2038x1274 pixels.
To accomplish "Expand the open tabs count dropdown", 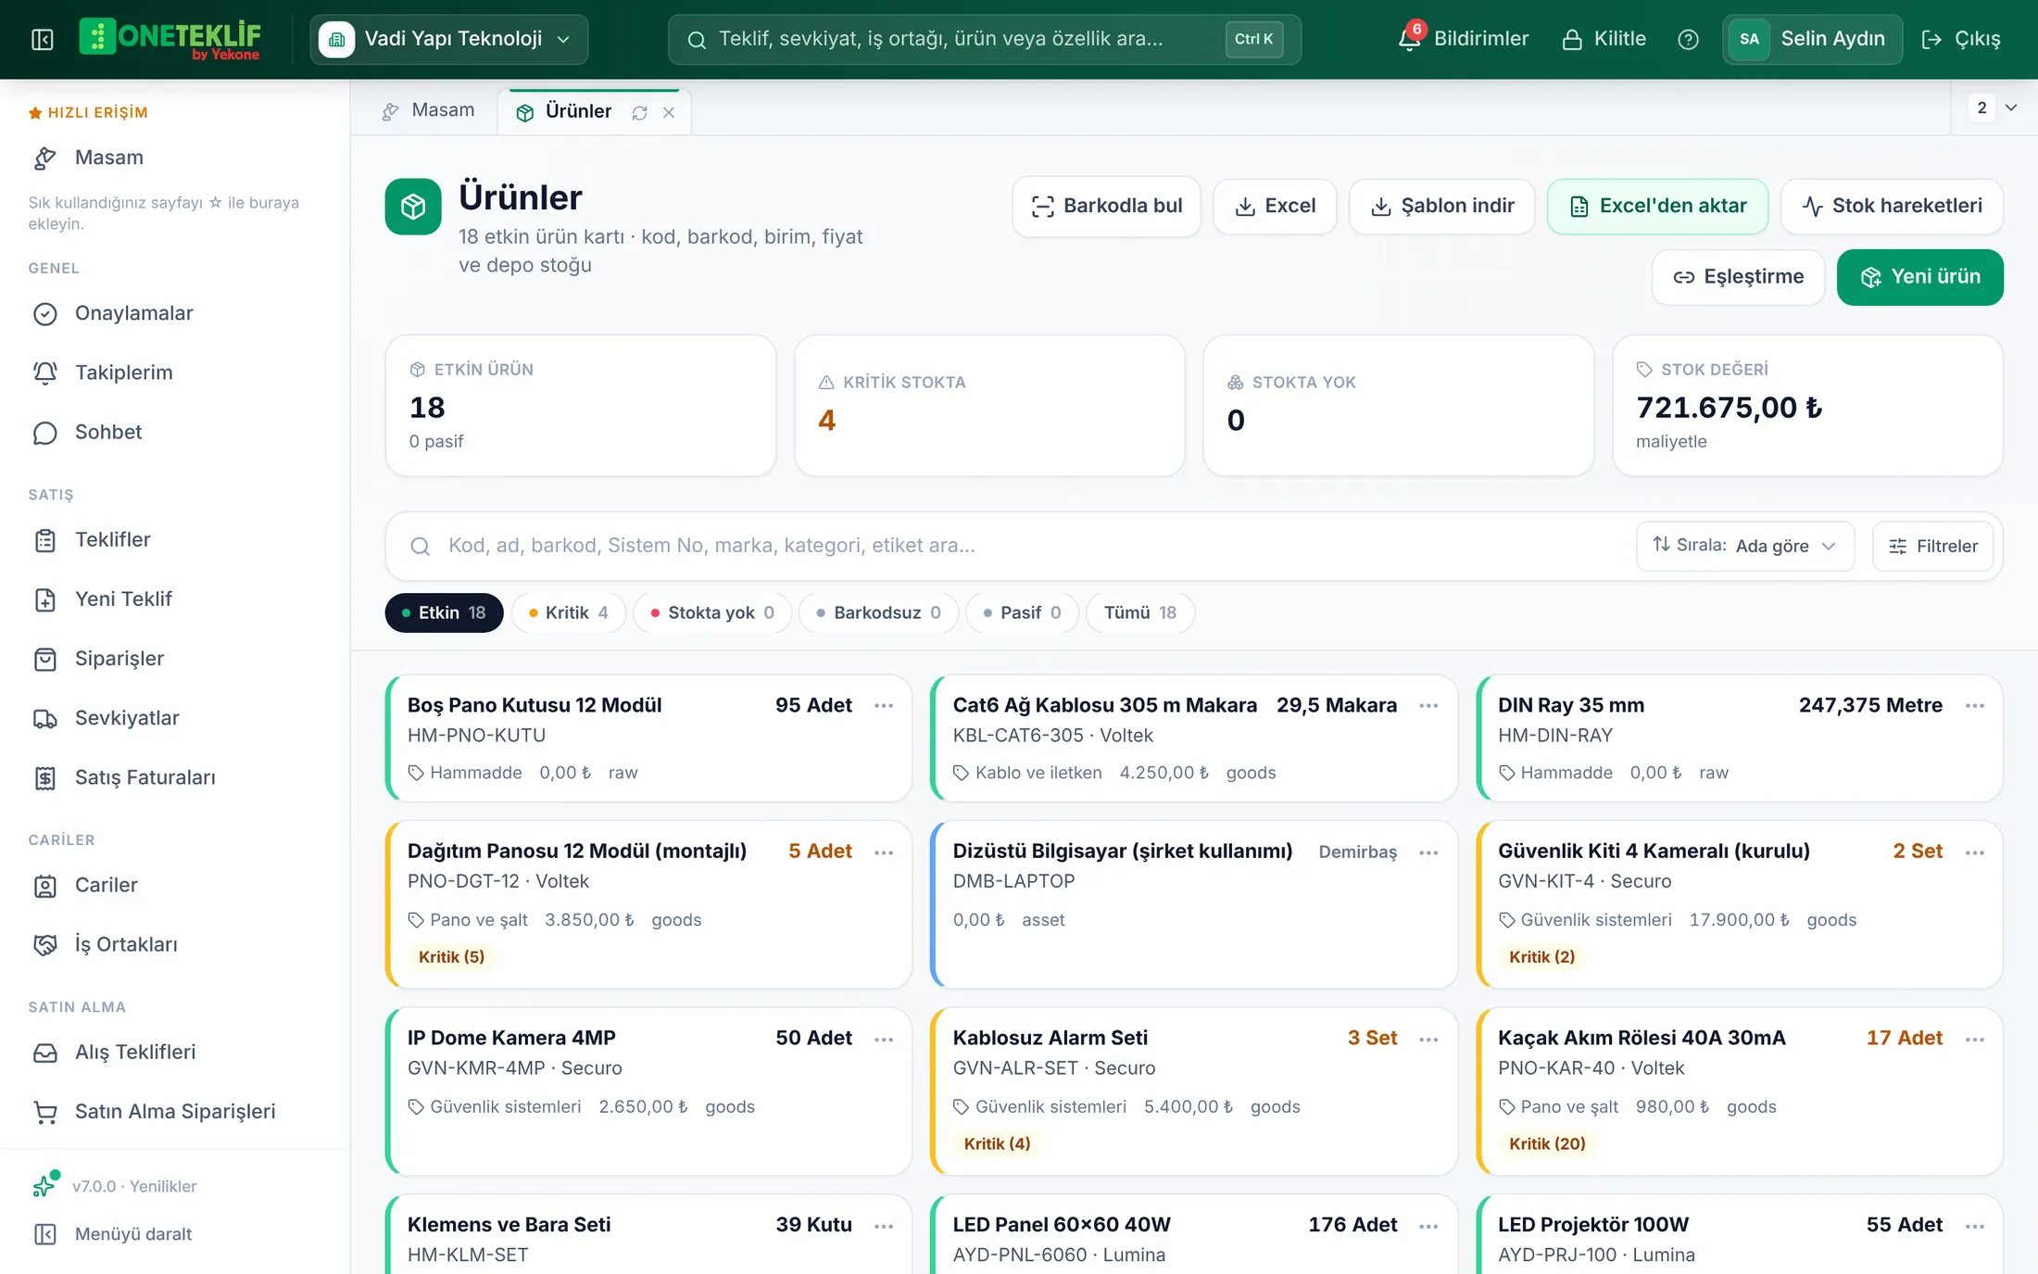I will (1994, 107).
